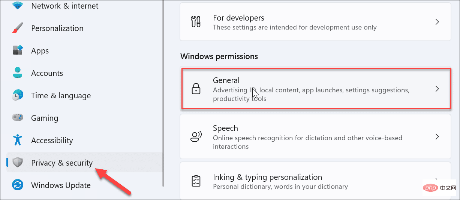Click the General padlock icon

click(x=196, y=89)
